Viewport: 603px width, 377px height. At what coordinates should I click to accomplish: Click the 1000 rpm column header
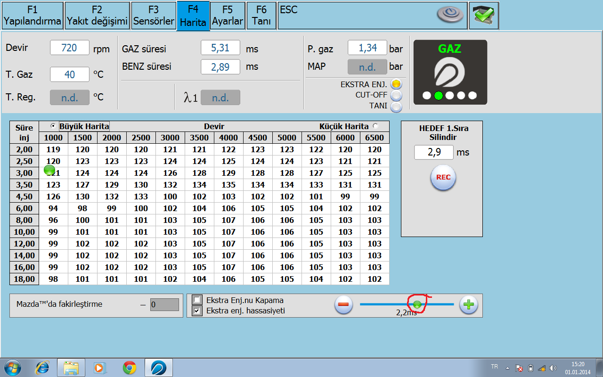[x=53, y=138]
